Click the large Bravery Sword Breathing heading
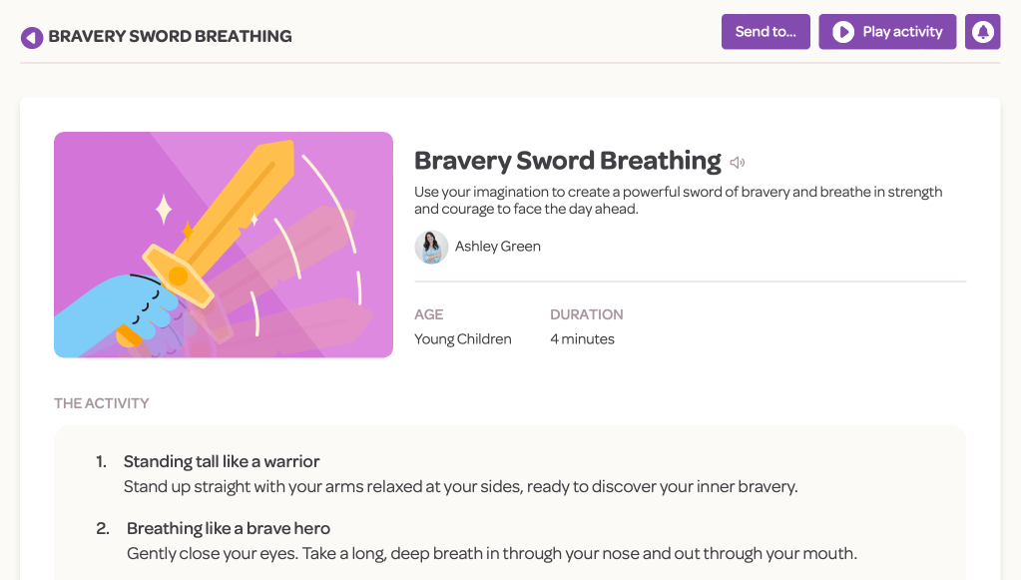Viewport: 1021px width, 580px height. click(x=567, y=161)
